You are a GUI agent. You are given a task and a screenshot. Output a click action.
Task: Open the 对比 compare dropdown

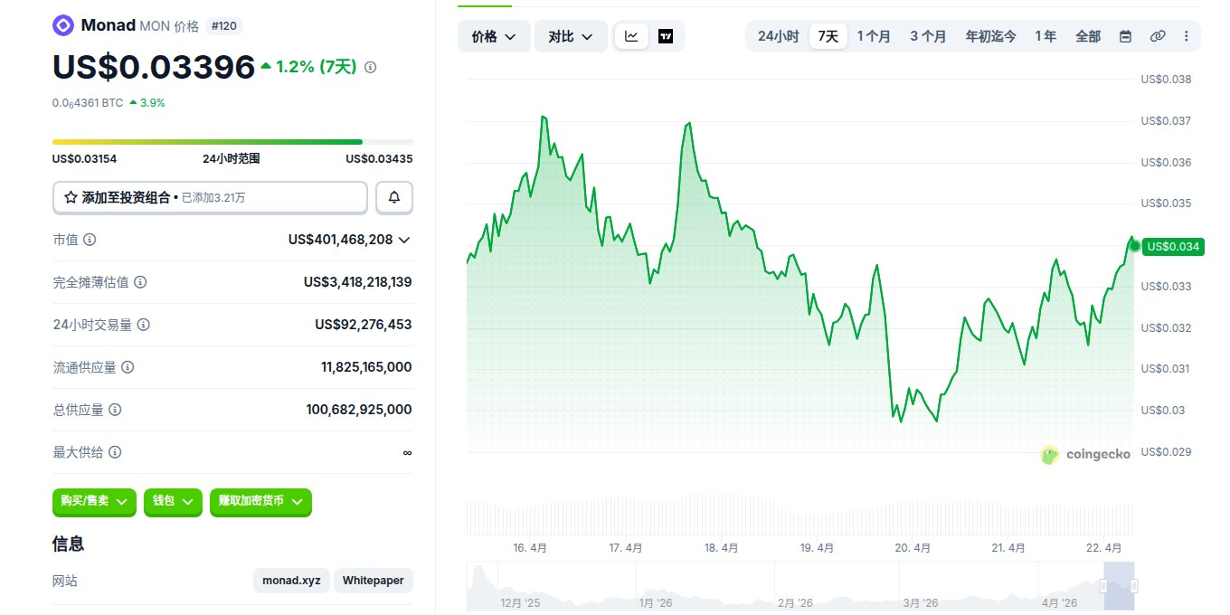tap(571, 36)
